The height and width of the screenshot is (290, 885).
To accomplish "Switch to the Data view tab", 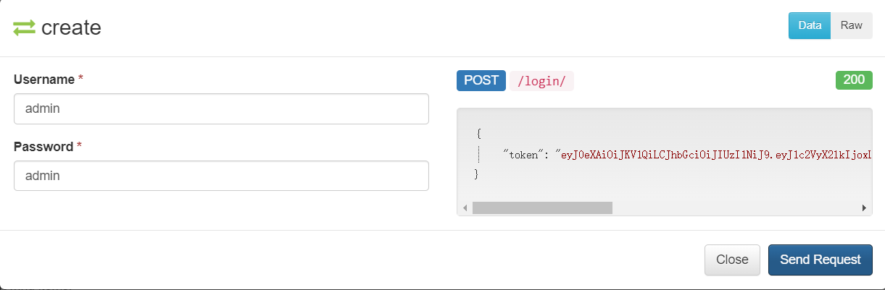I will pos(810,25).
